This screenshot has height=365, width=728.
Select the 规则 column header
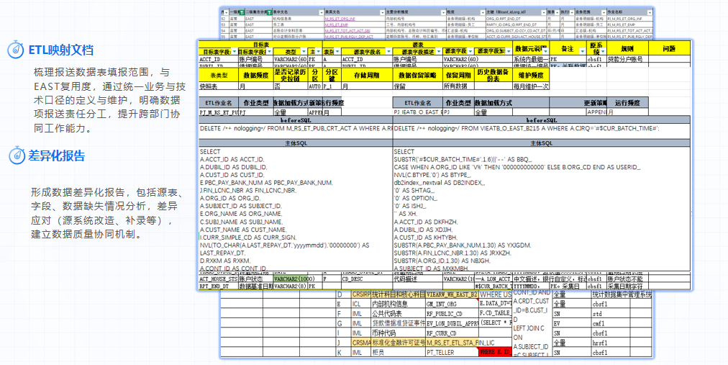point(627,48)
